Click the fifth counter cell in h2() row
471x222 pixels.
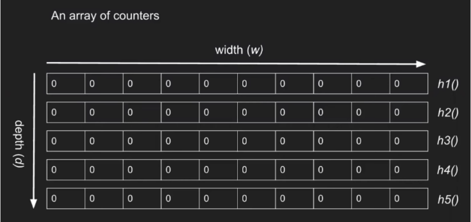click(218, 112)
